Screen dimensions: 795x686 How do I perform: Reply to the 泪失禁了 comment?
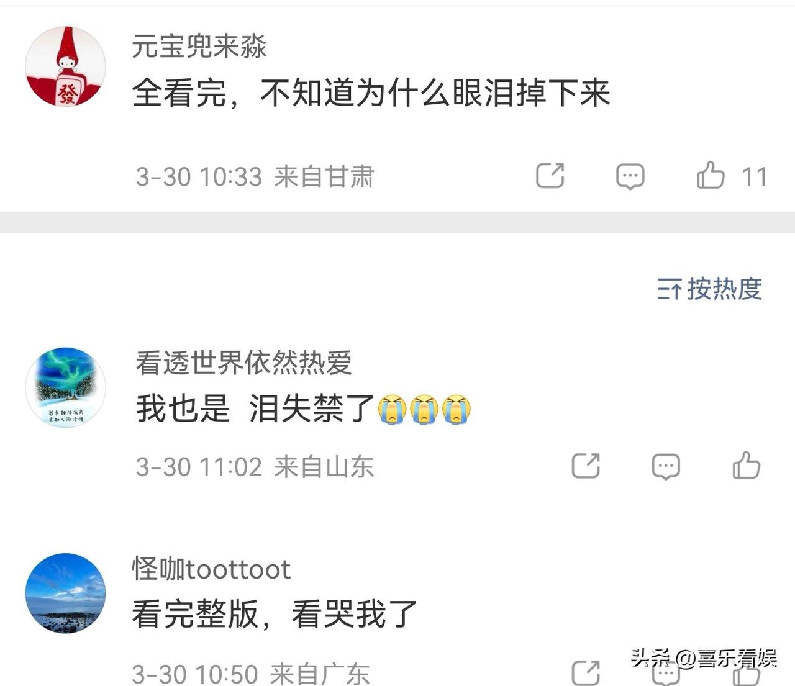coord(666,466)
